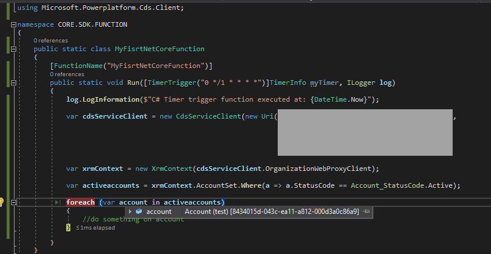Collapse the foreach loop block
The image size is (491, 254).
coord(13,202)
